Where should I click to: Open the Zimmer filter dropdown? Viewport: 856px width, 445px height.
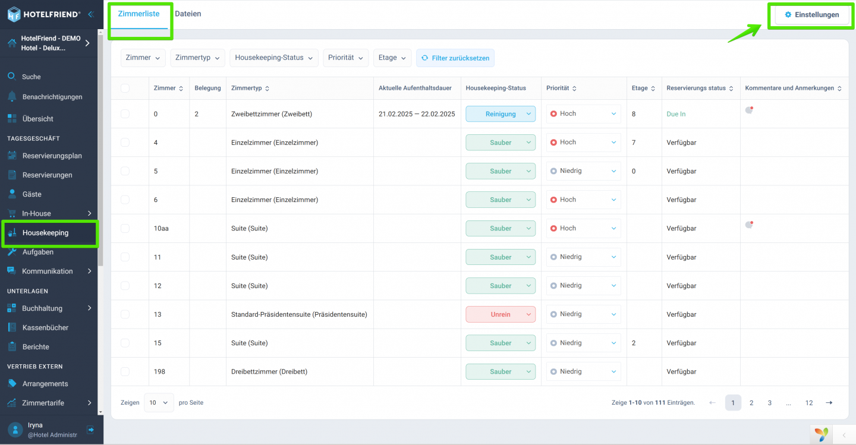[143, 58]
